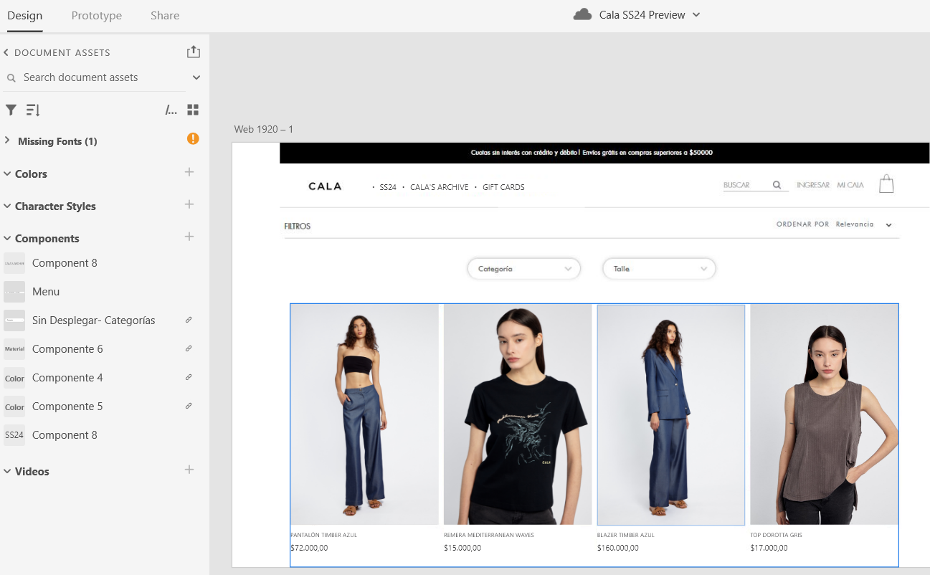The width and height of the screenshot is (930, 575).
Task: Click the publish as library share icon
Action: pos(193,52)
